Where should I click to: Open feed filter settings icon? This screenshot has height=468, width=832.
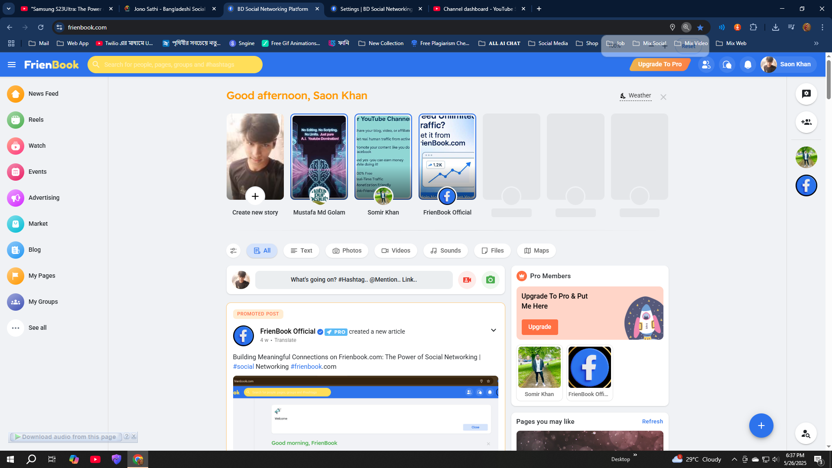click(234, 250)
